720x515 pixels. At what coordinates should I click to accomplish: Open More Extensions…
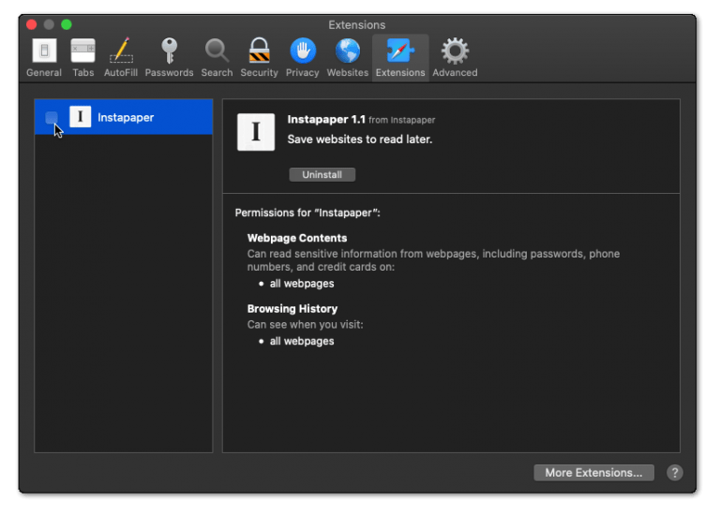593,472
